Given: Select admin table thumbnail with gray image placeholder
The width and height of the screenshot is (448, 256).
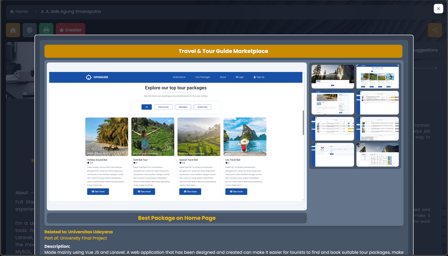Looking at the screenshot, I should point(377,129).
